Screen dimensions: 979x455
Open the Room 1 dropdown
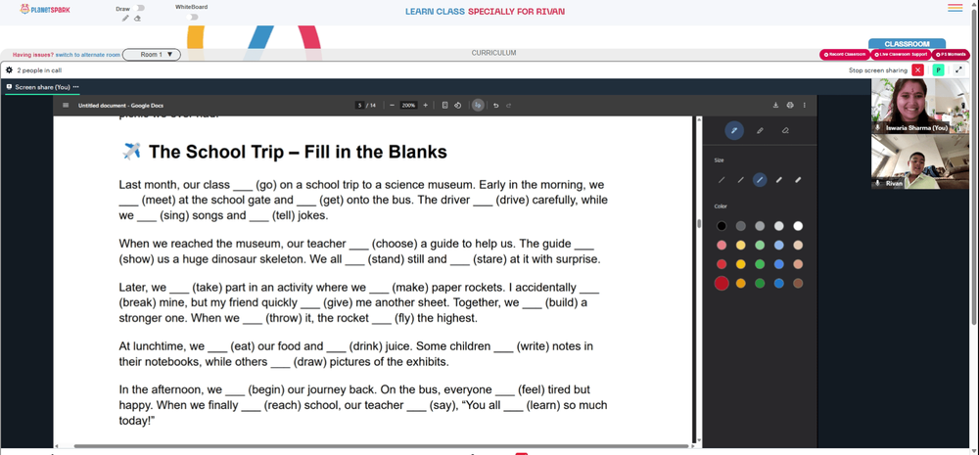(x=151, y=54)
